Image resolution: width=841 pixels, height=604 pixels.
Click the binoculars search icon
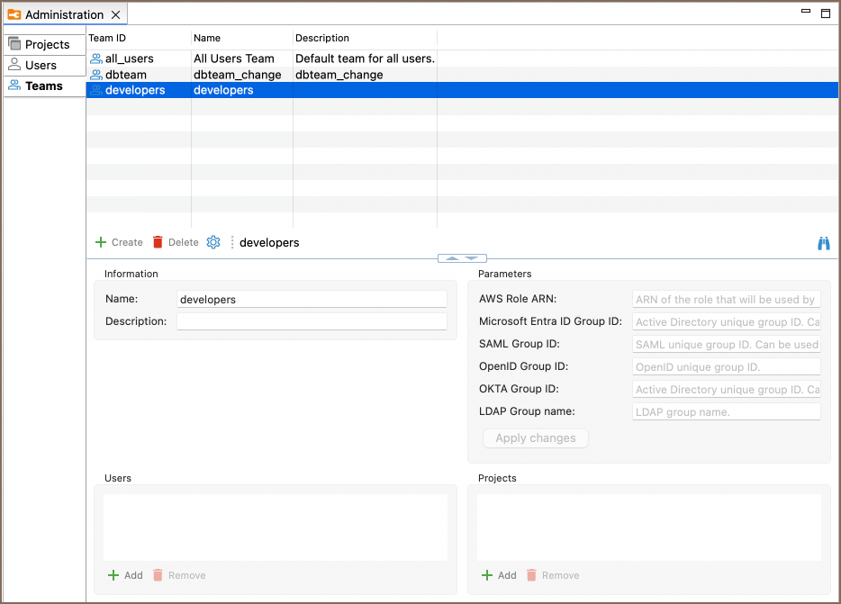pos(823,243)
